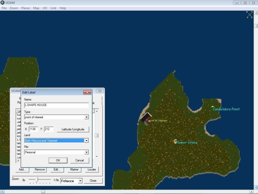Open the Map menu
Image resolution: width=258 pixels, height=194 pixels.
[36, 8]
